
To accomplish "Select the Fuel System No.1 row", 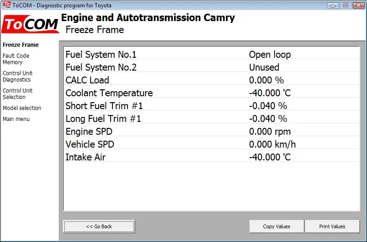I will pos(211,55).
